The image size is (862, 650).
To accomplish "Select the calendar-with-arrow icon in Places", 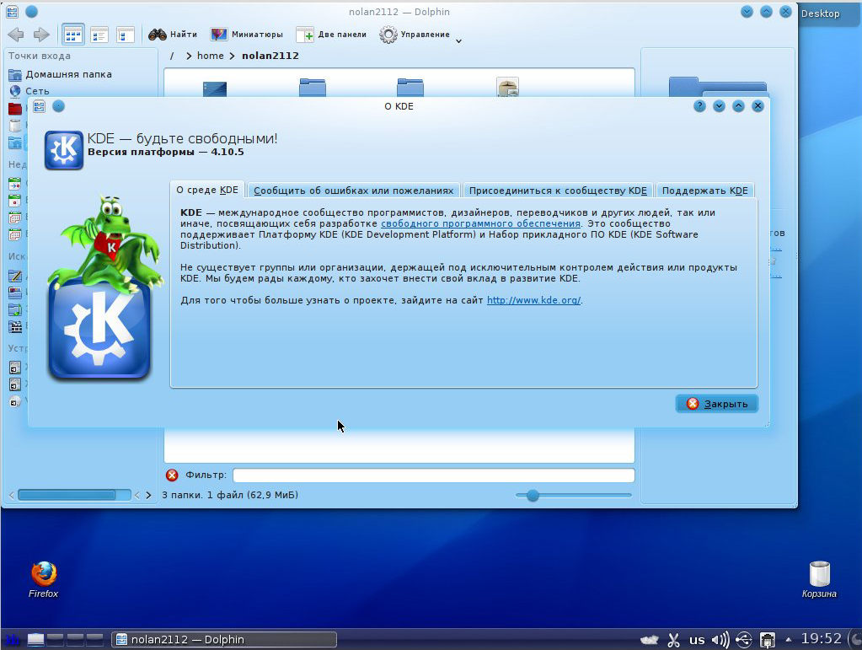I will (15, 184).
